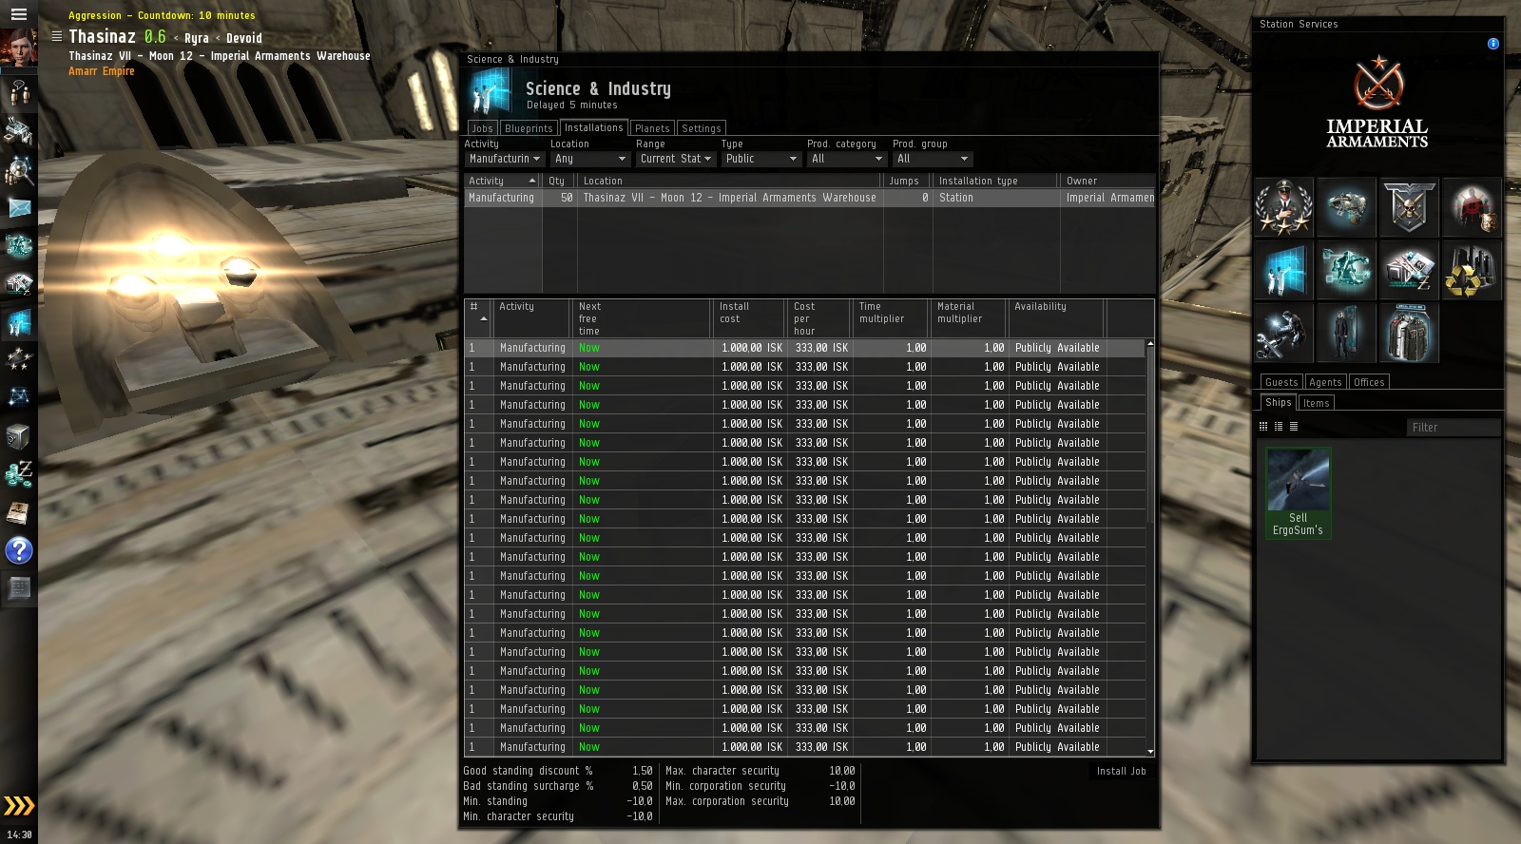Open the Range filter dropdown

tap(675, 159)
